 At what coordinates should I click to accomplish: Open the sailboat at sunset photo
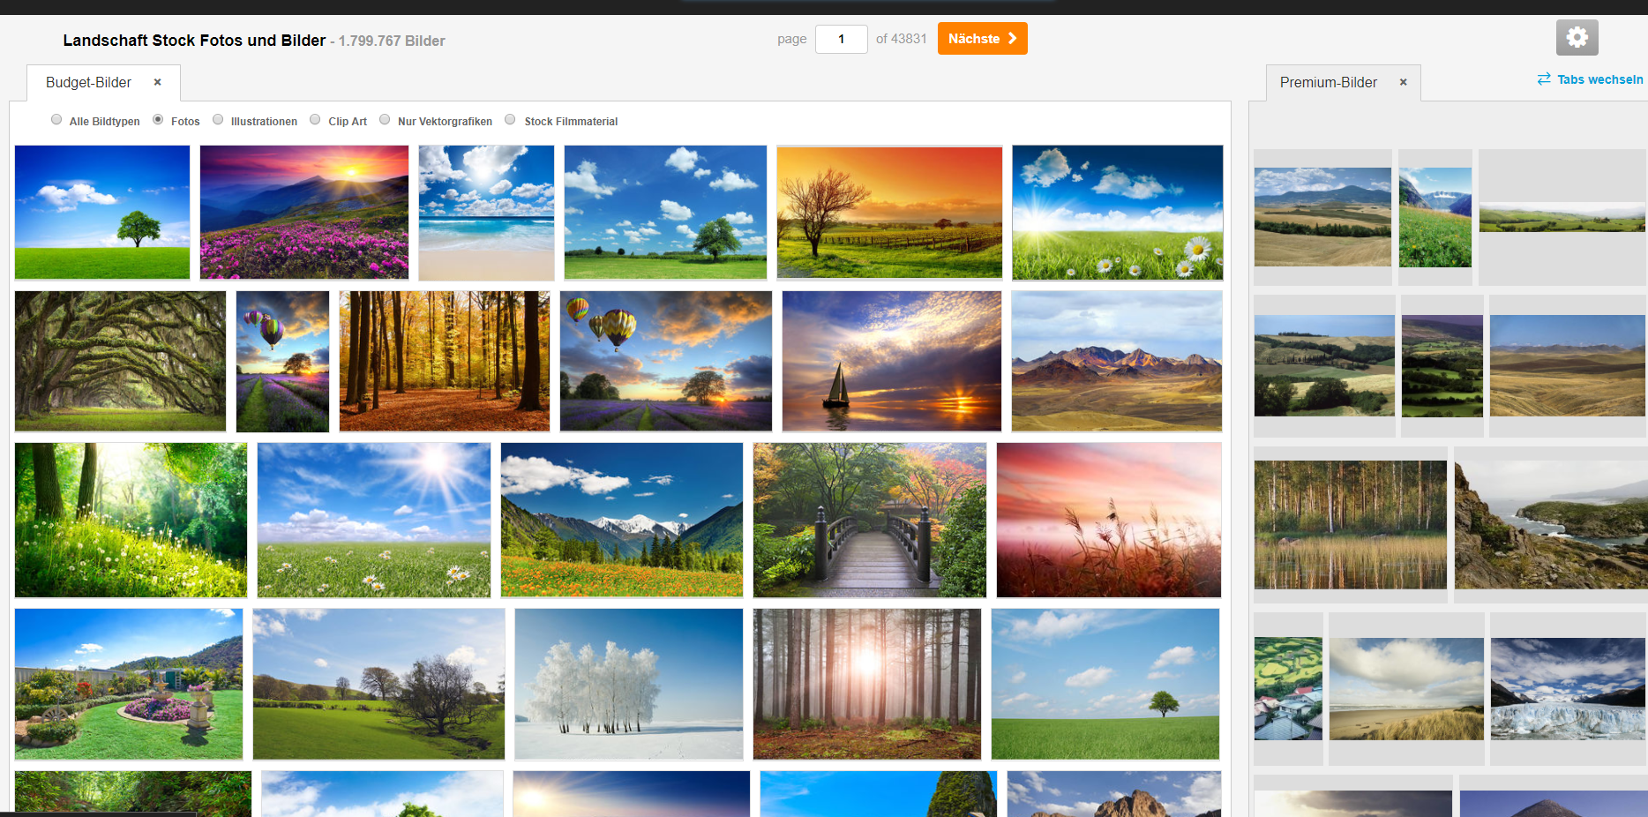pos(892,361)
